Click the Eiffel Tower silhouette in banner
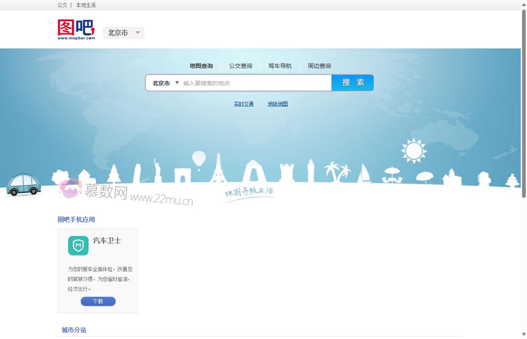The image size is (527, 339). point(219,173)
